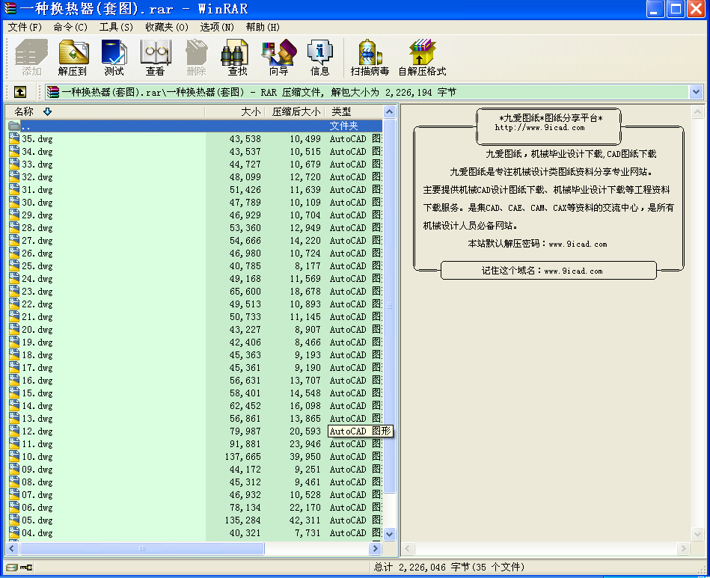Show archive 信息 (Info) icon

coord(319,58)
